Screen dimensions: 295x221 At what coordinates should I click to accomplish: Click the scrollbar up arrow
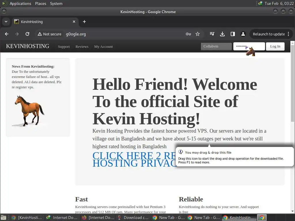point(292,43)
